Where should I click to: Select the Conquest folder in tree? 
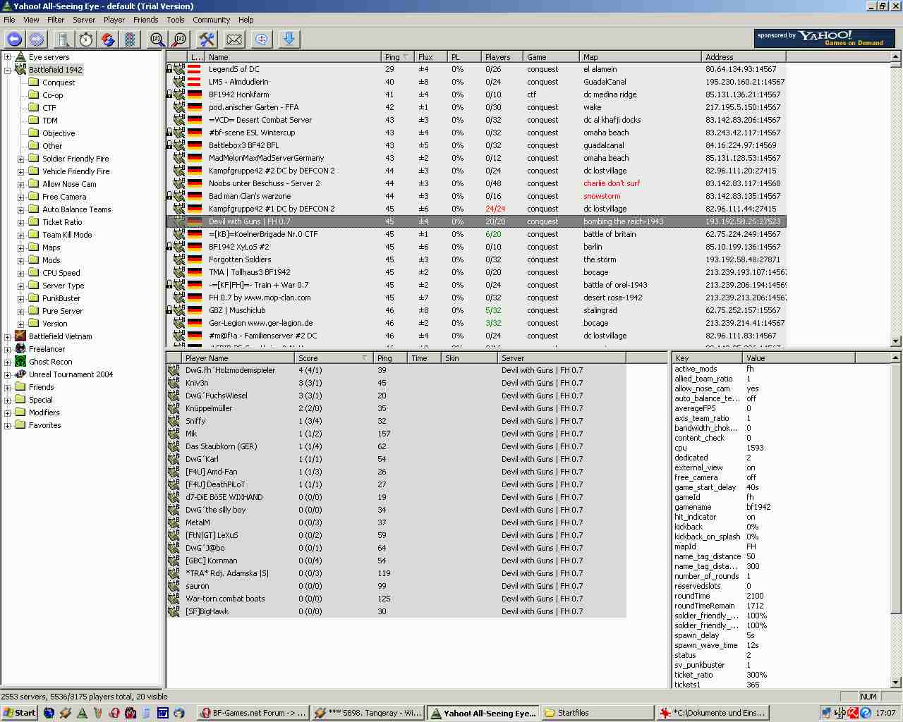coord(58,82)
